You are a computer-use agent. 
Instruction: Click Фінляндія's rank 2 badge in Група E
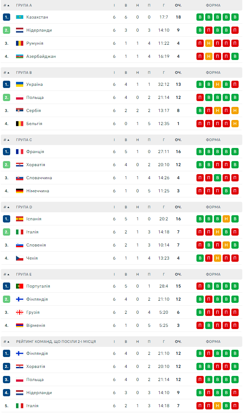click(x=7, y=299)
